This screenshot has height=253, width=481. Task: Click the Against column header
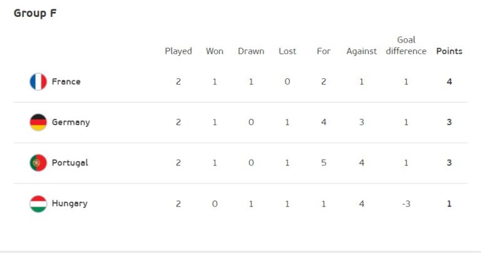[x=361, y=51]
